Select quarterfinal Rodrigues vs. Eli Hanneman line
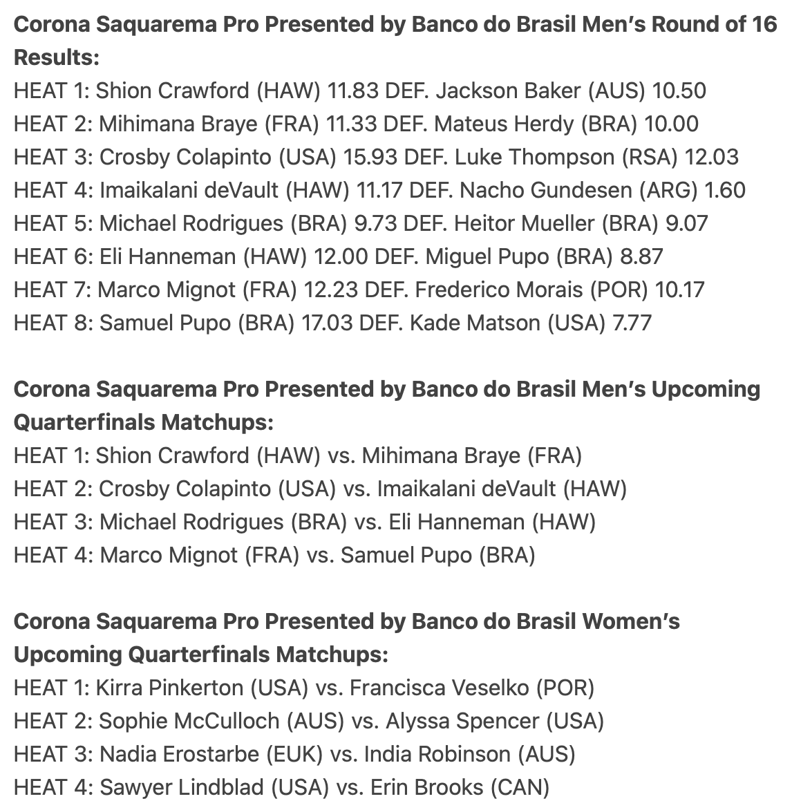Screen dimensions: 792x810 [x=305, y=522]
